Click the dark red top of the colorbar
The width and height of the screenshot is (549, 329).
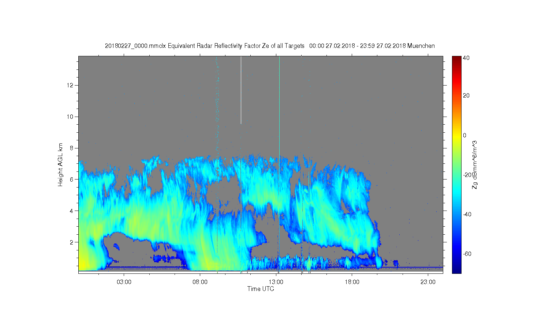(x=456, y=60)
